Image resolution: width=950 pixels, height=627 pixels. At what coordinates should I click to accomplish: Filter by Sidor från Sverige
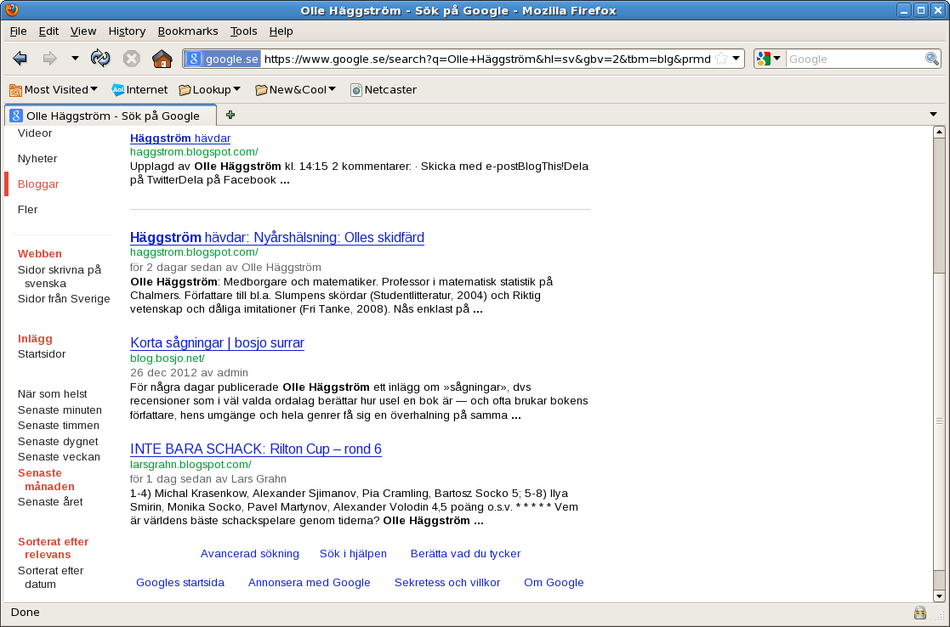(64, 299)
